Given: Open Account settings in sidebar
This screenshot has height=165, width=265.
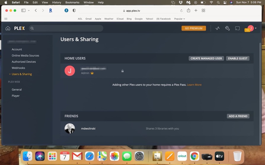Looking at the screenshot, I should point(17,49).
